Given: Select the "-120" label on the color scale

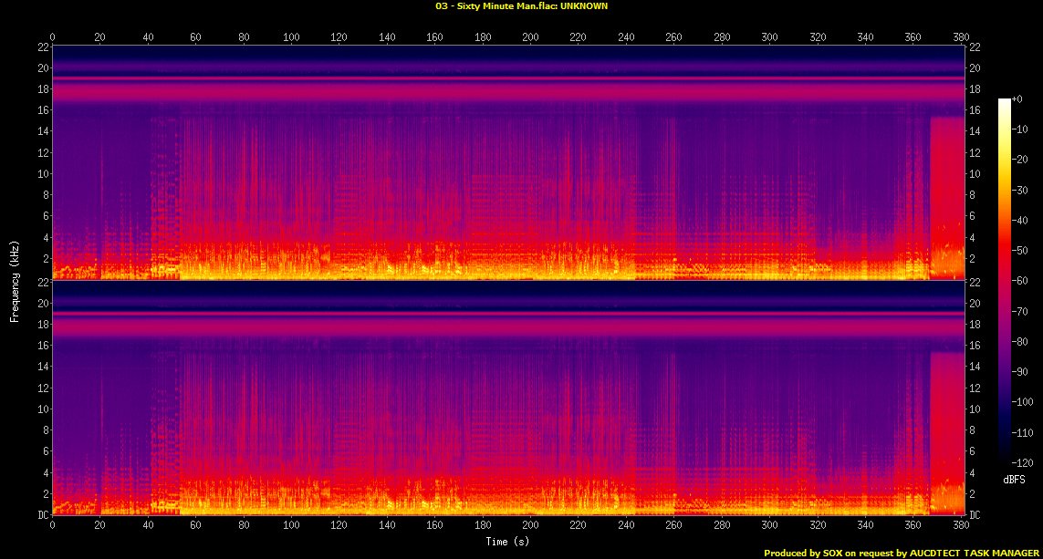Looking at the screenshot, I should pyautogui.click(x=1021, y=462).
